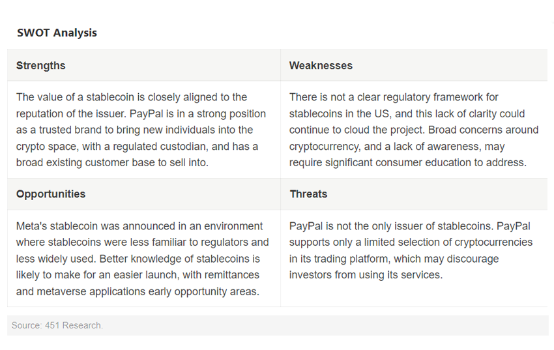
Task: Click the Opportunities paragraph about Meta's stablecoin
Action: [142, 259]
